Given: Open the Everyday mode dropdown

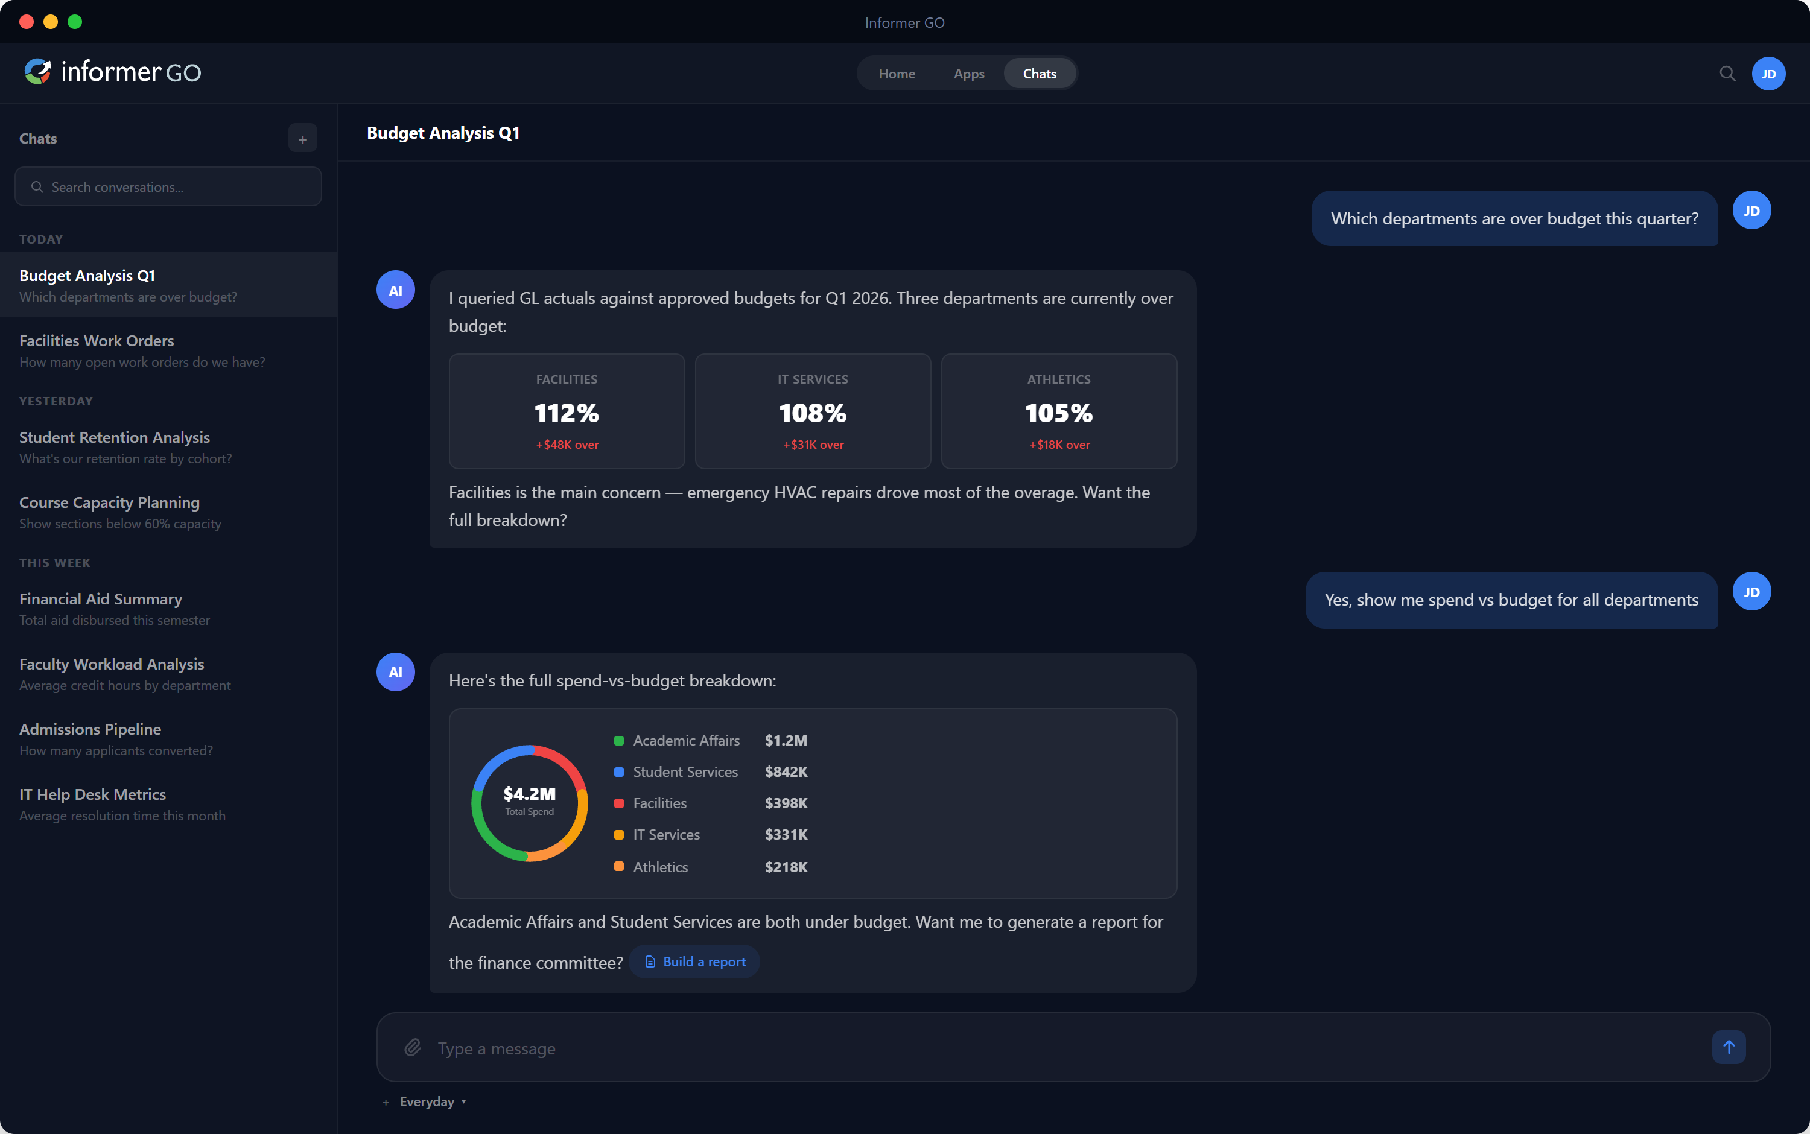Looking at the screenshot, I should pos(433,1102).
